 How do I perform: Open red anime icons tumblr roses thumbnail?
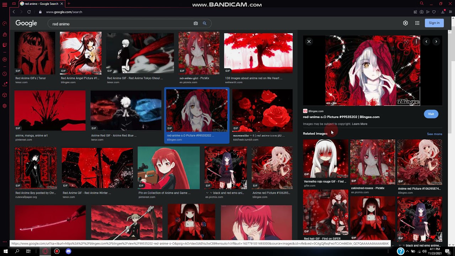[x=262, y=111]
